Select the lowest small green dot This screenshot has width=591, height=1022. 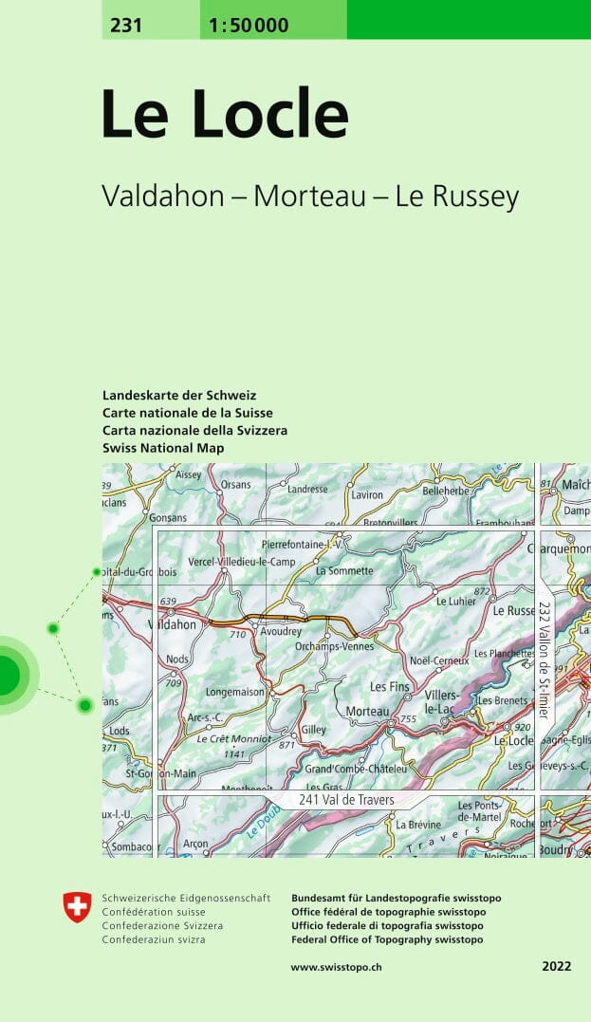pyautogui.click(x=85, y=704)
